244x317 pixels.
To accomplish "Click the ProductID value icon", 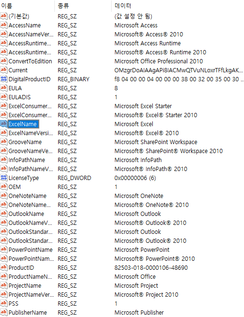I will [4, 267].
